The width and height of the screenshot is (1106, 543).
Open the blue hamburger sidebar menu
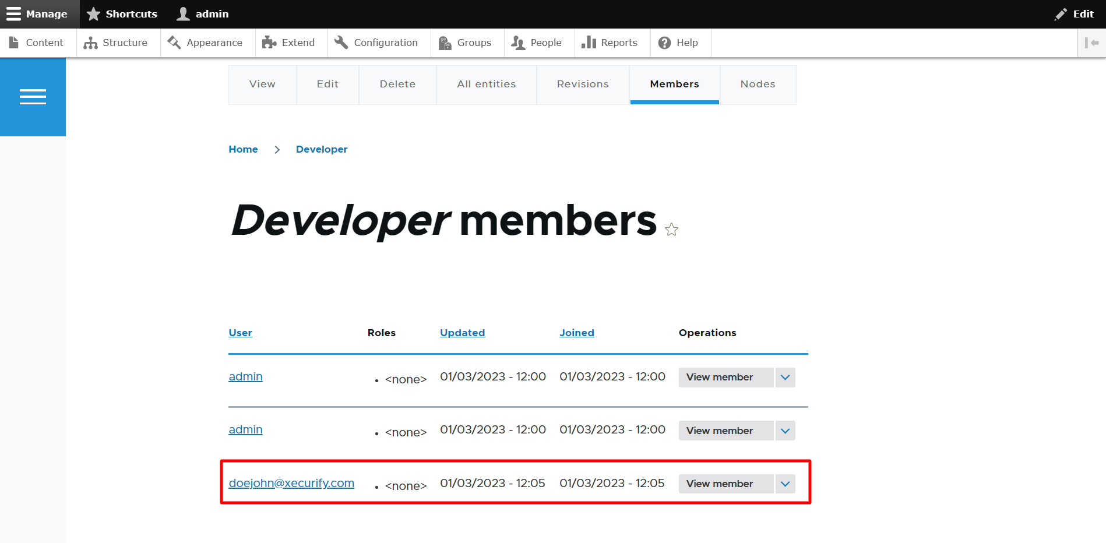[33, 97]
